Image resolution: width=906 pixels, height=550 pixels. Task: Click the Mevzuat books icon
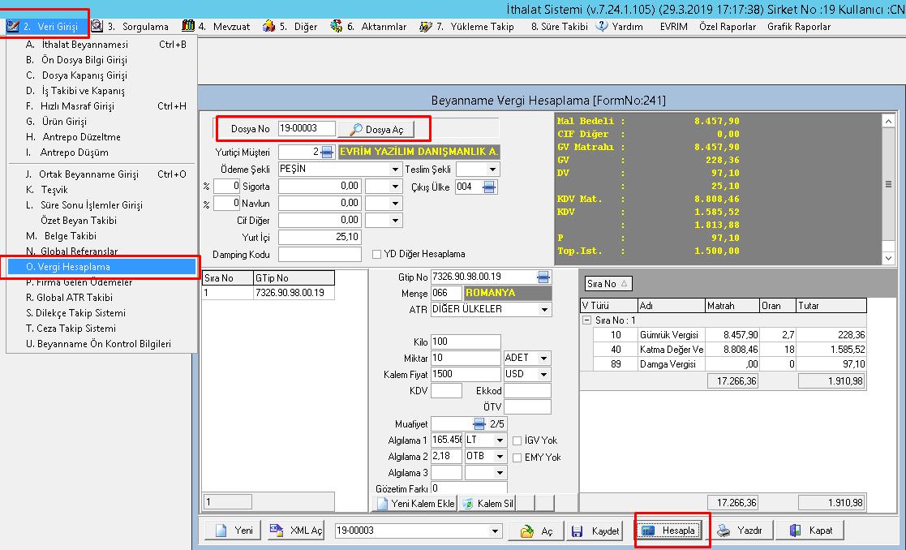tap(188, 26)
